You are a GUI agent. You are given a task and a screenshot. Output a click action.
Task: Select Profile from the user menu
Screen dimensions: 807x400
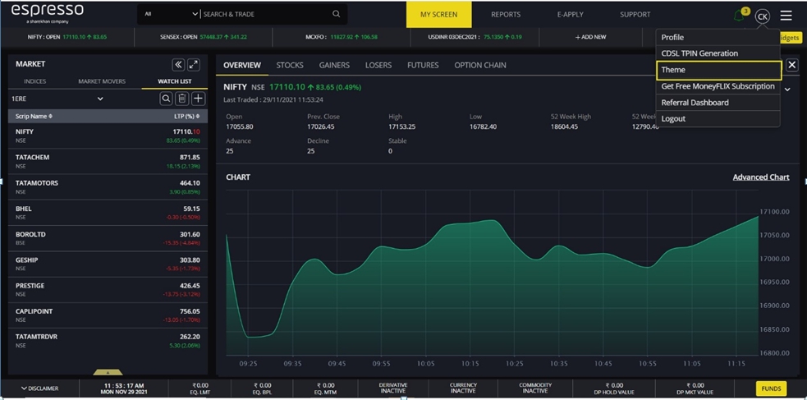click(718, 38)
